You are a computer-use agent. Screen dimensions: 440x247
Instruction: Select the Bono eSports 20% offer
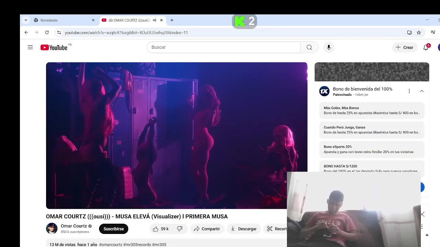(372, 149)
